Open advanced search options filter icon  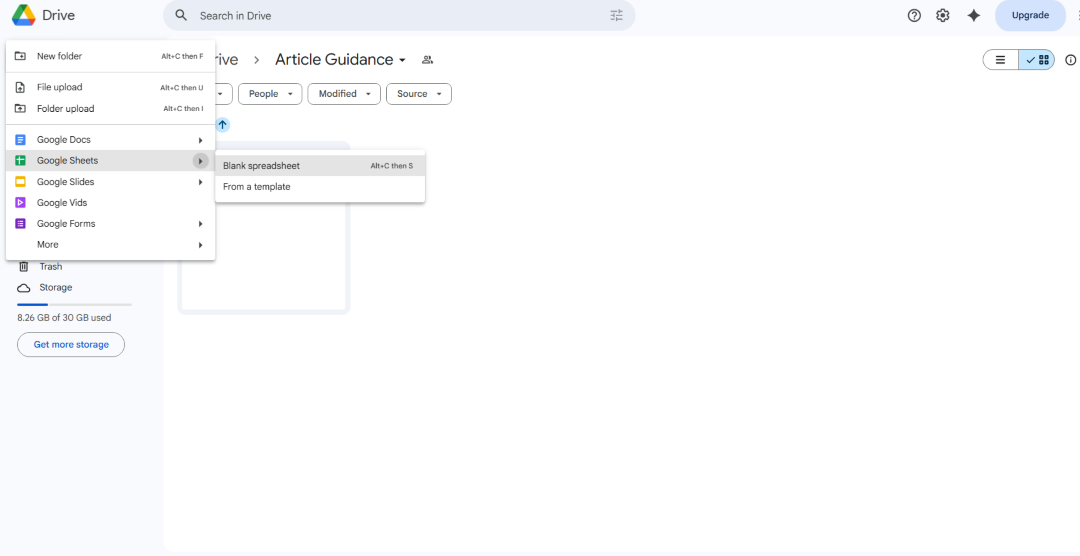[616, 15]
